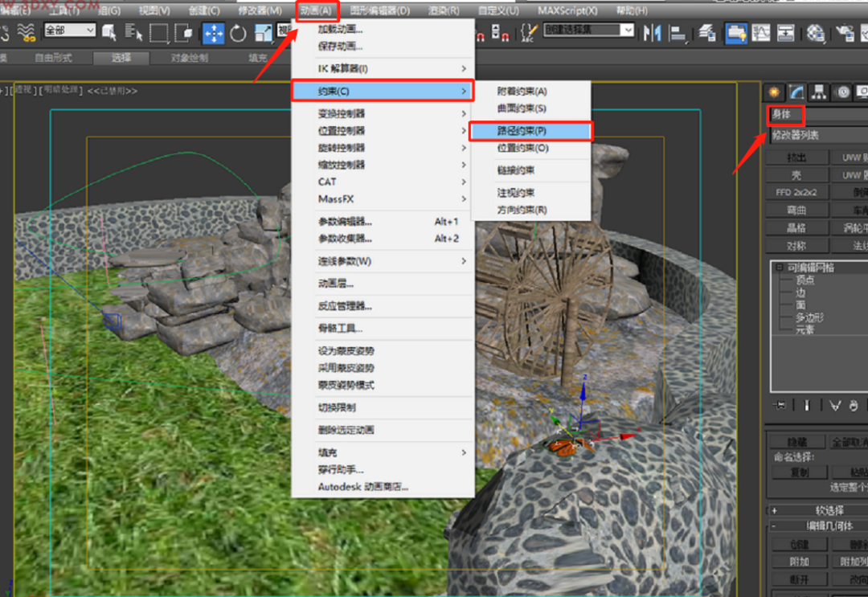Expand the 旋转控制器 submenu
This screenshot has width=868, height=597.
pyautogui.click(x=383, y=148)
